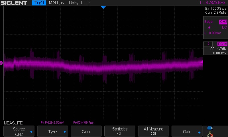Select the trigger DC coupling label
The width and height of the screenshot is (228, 137).
coord(224,27)
